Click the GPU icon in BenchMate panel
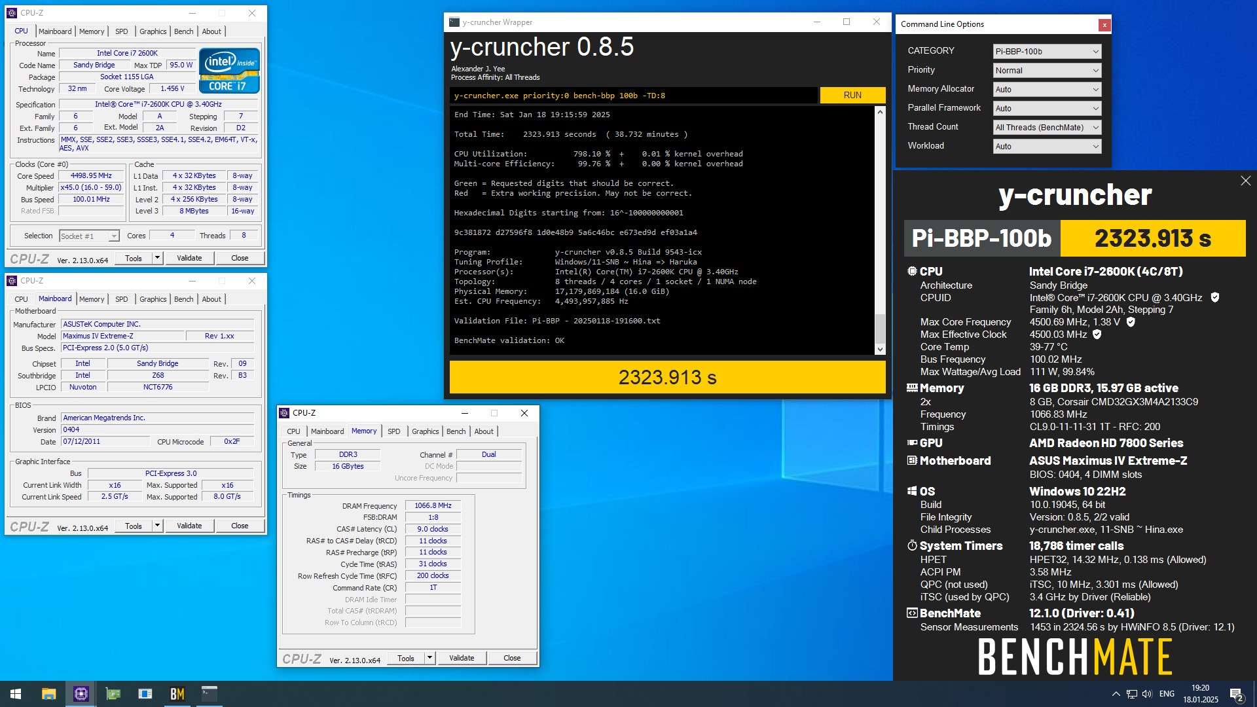 [912, 443]
